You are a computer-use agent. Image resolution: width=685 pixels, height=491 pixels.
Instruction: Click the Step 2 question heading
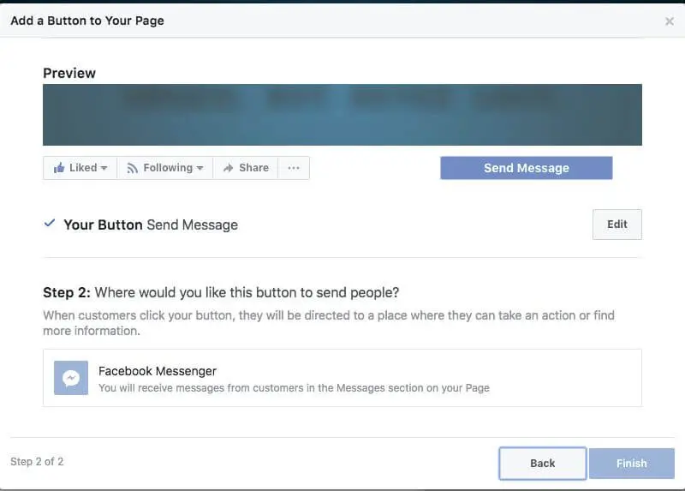click(221, 292)
